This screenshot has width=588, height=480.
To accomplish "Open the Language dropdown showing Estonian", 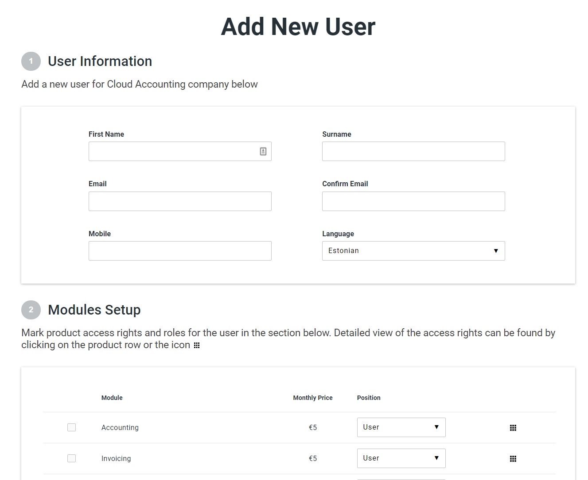I will coord(413,251).
